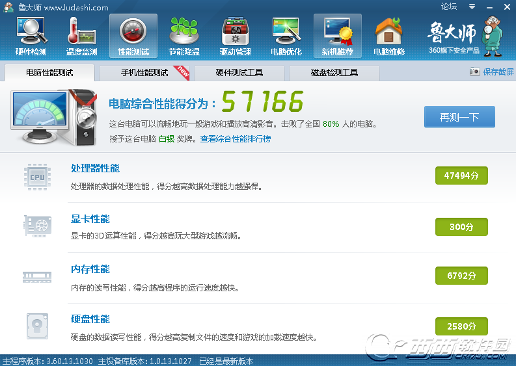This screenshot has width=516, height=366.
Task: Click 主程序版本: 3.60.13.1030 status text
Action: click(x=48, y=361)
